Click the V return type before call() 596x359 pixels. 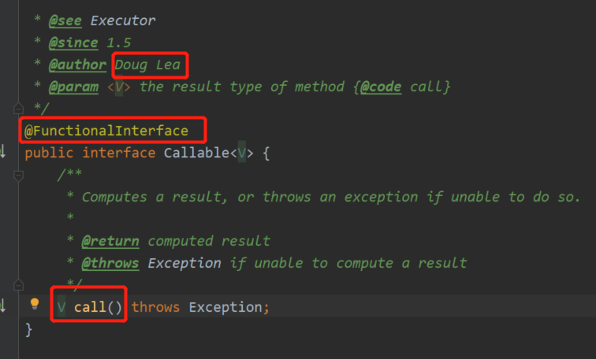tap(61, 307)
